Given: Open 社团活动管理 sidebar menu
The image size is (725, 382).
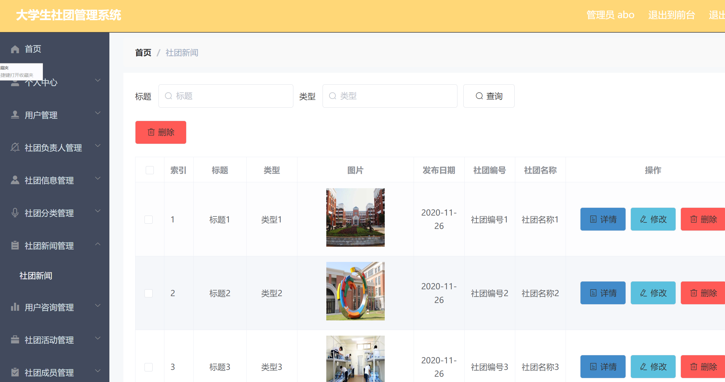Looking at the screenshot, I should [55, 340].
